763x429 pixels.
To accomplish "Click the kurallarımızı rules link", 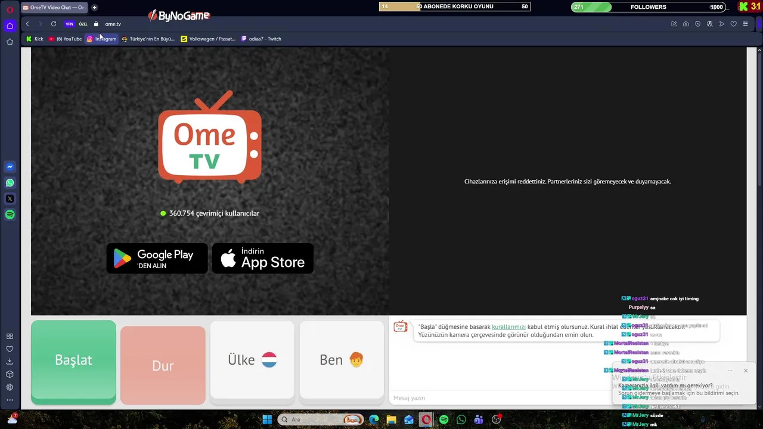I will tap(508, 327).
